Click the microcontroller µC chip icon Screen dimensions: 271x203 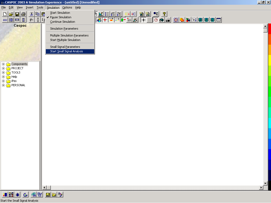(x=200, y=20)
